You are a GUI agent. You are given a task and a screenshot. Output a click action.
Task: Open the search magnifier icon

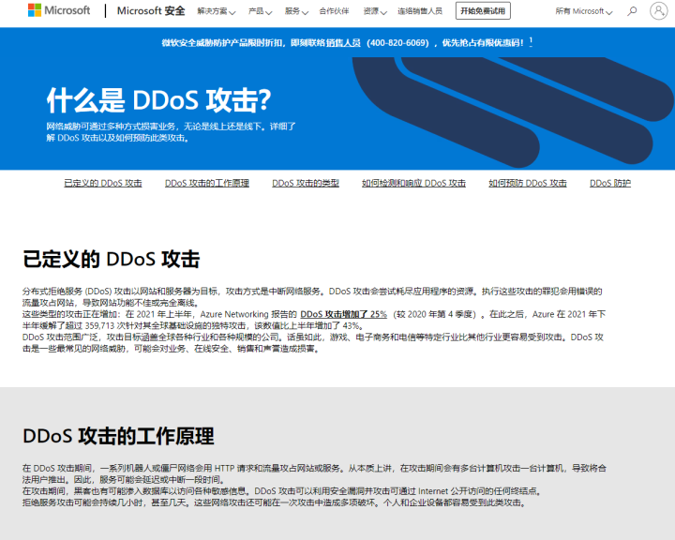pyautogui.click(x=632, y=10)
